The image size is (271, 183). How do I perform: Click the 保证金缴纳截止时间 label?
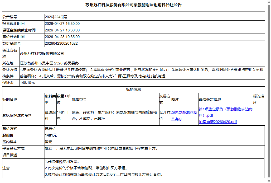click(19, 30)
